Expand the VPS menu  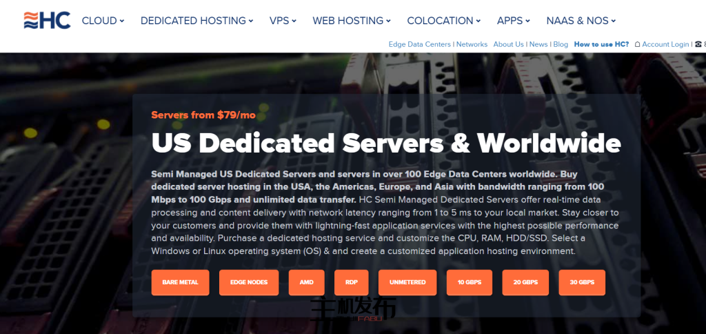(283, 21)
